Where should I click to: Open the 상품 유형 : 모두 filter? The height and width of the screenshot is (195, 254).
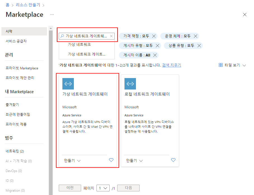coord(181,46)
